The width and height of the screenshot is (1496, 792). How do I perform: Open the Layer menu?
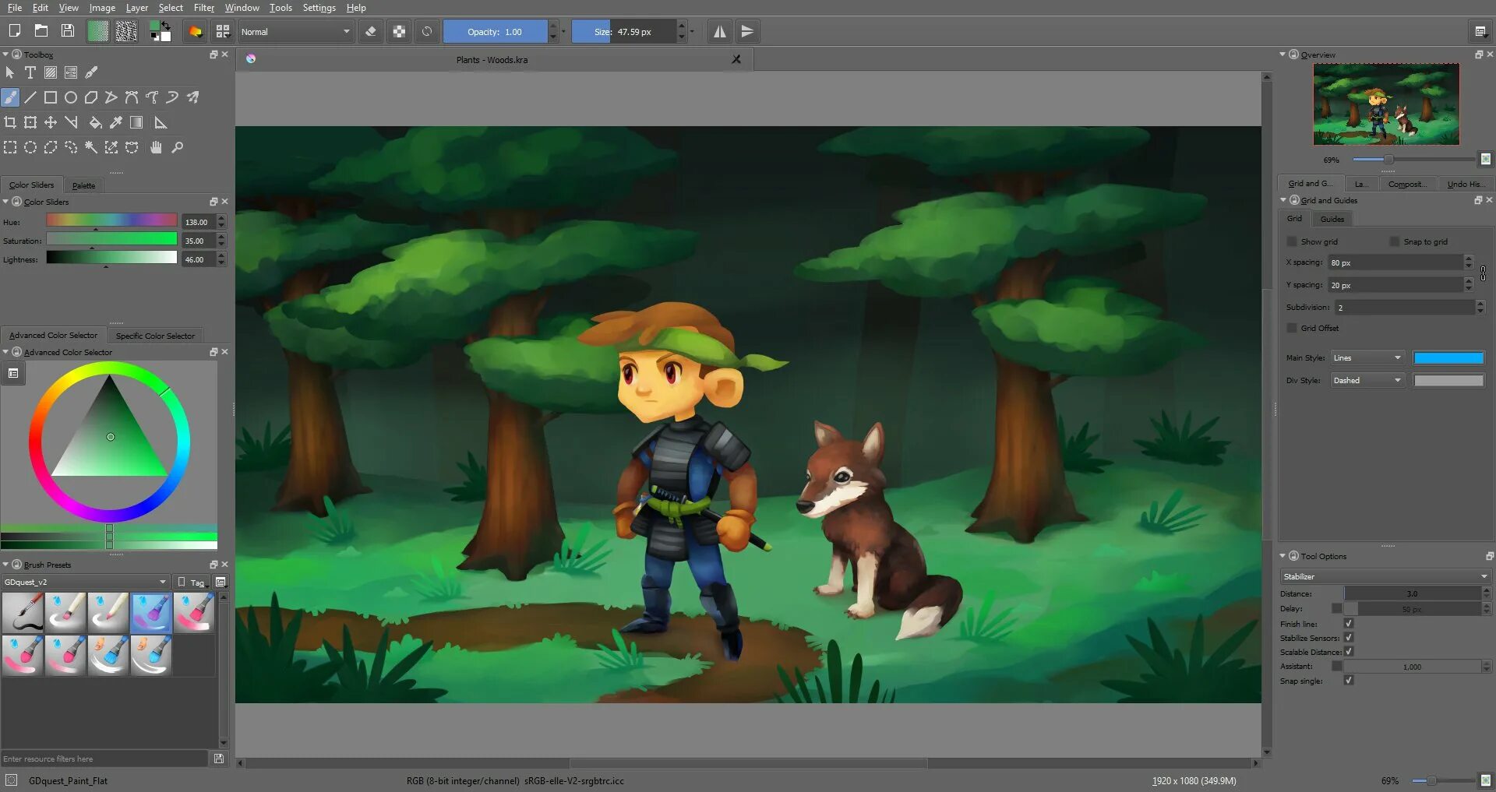pos(137,8)
